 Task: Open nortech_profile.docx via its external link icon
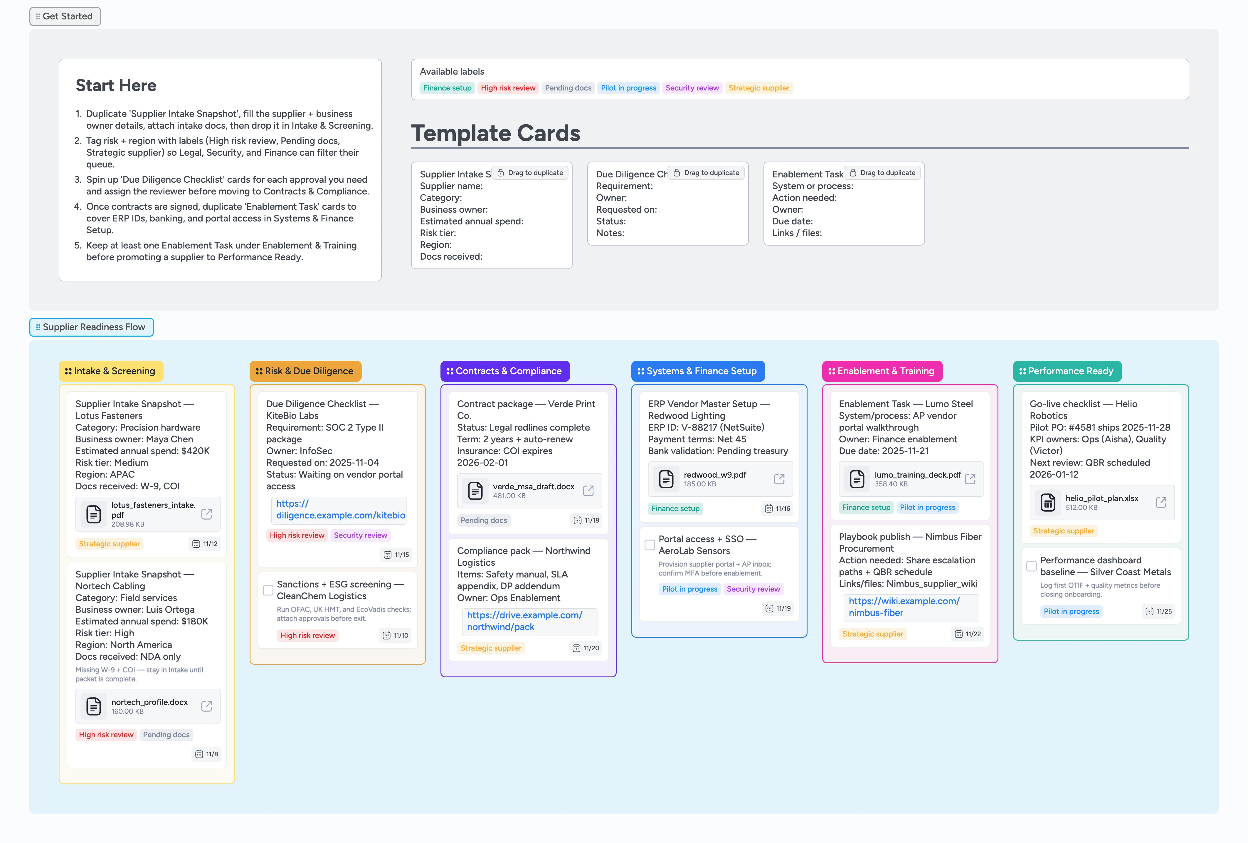[x=207, y=706]
